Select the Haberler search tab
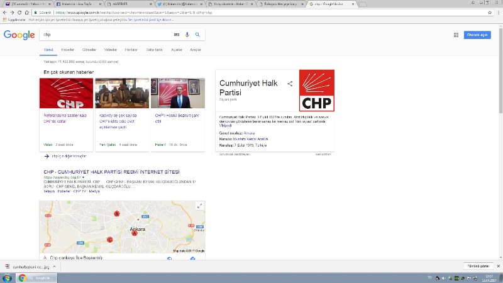This screenshot has width=503, height=283. (x=68, y=50)
